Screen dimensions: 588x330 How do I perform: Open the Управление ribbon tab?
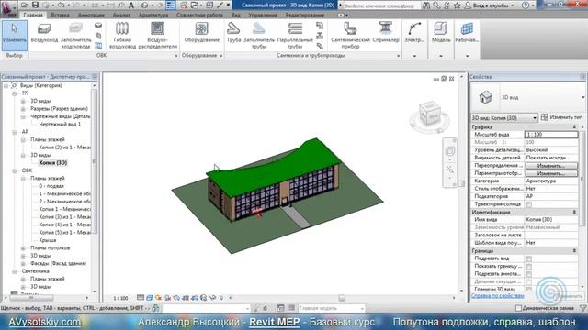[x=263, y=15]
